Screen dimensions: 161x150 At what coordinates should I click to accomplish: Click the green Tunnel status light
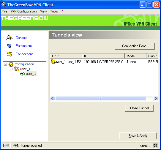click(x=155, y=146)
